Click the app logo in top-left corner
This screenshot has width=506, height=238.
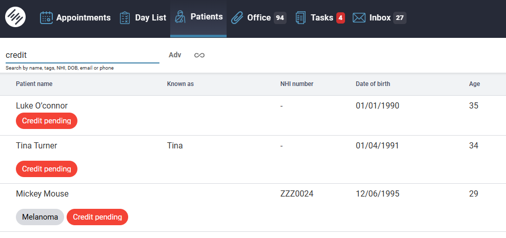(15, 17)
